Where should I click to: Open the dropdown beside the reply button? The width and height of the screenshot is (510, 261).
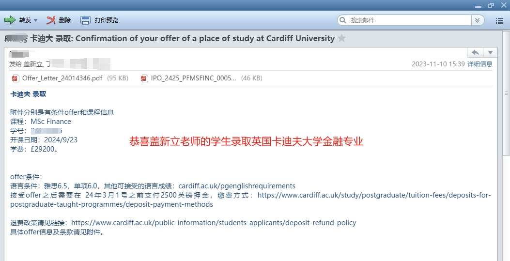click(490, 52)
